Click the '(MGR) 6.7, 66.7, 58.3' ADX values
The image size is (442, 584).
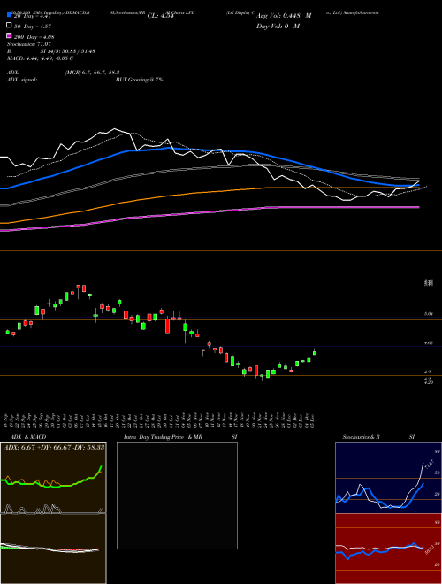(92, 73)
